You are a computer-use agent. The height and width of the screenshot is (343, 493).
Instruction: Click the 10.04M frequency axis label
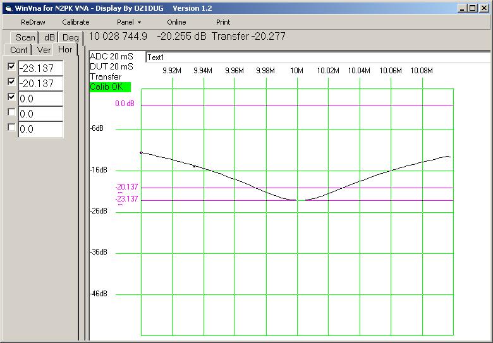coord(359,71)
